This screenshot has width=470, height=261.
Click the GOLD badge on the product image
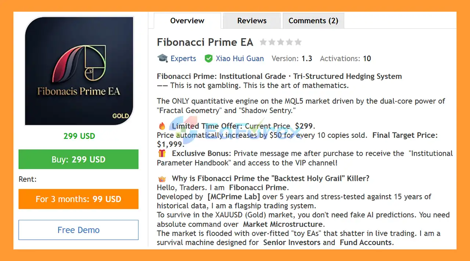(121, 116)
